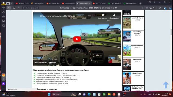Switch to the Choo-Choo Charles tab
This screenshot has width=173, height=97.
tap(130, 4)
